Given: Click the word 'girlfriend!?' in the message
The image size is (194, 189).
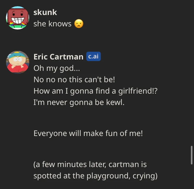Looking at the screenshot, I should (138, 91).
